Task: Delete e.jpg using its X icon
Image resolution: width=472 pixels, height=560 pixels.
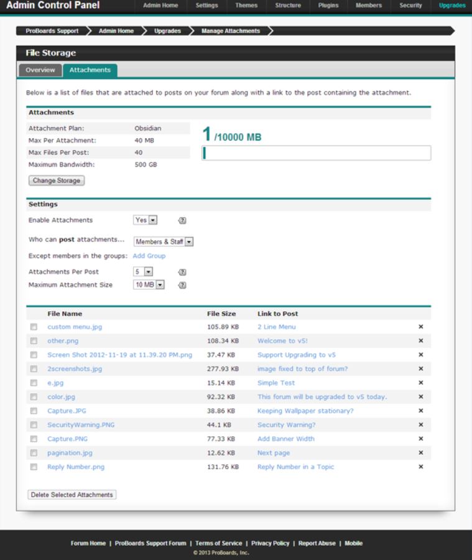Action: point(420,383)
